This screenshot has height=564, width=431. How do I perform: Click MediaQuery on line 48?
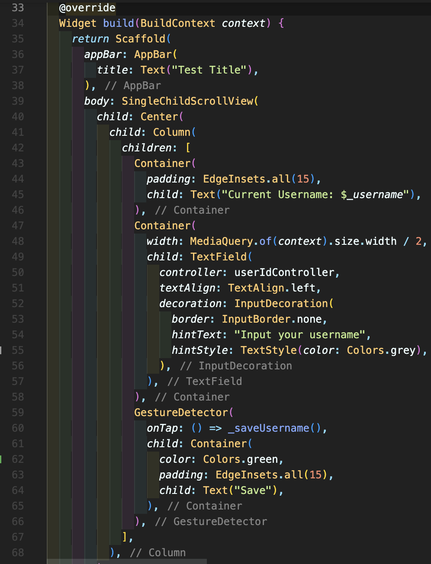point(222,241)
